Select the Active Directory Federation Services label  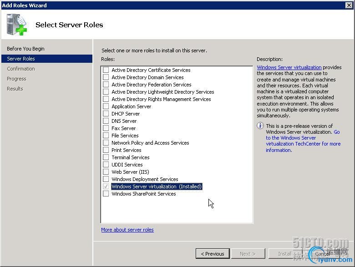pyautogui.click(x=152, y=85)
